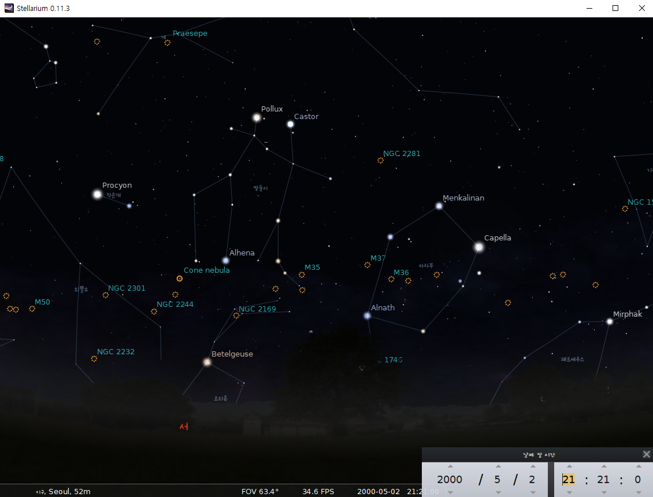
Task: Select the star Castor
Action: (x=290, y=124)
